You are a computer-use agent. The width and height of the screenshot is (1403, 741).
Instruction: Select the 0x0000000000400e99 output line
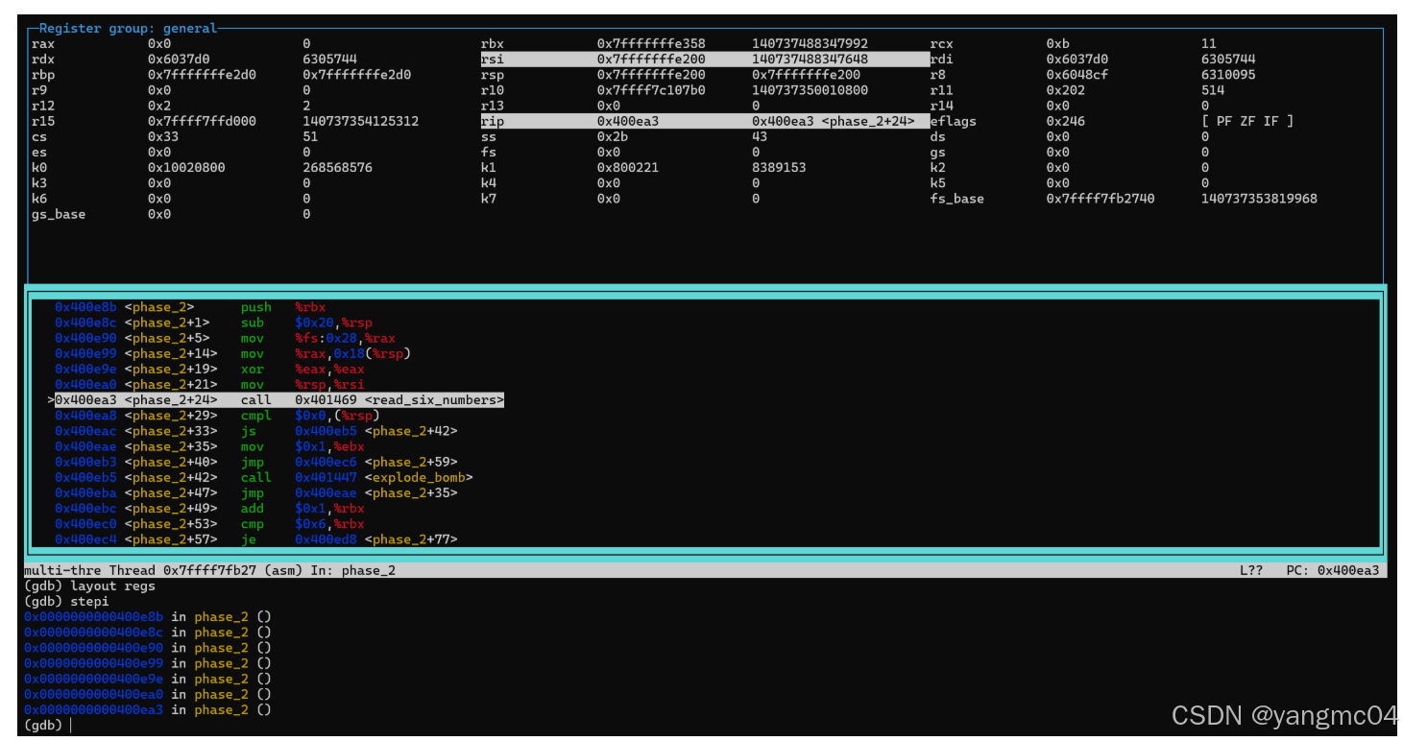(x=148, y=663)
